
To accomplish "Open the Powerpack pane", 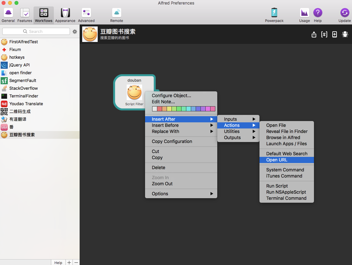I will 274,15.
